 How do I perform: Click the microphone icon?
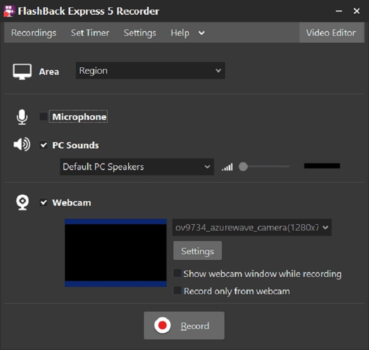(x=22, y=116)
